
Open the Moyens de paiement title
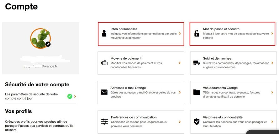coord(126,58)
